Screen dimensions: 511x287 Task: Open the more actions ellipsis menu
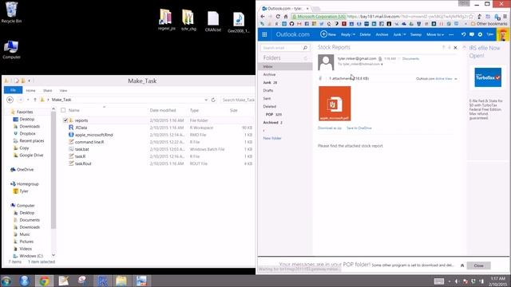[x=451, y=34]
